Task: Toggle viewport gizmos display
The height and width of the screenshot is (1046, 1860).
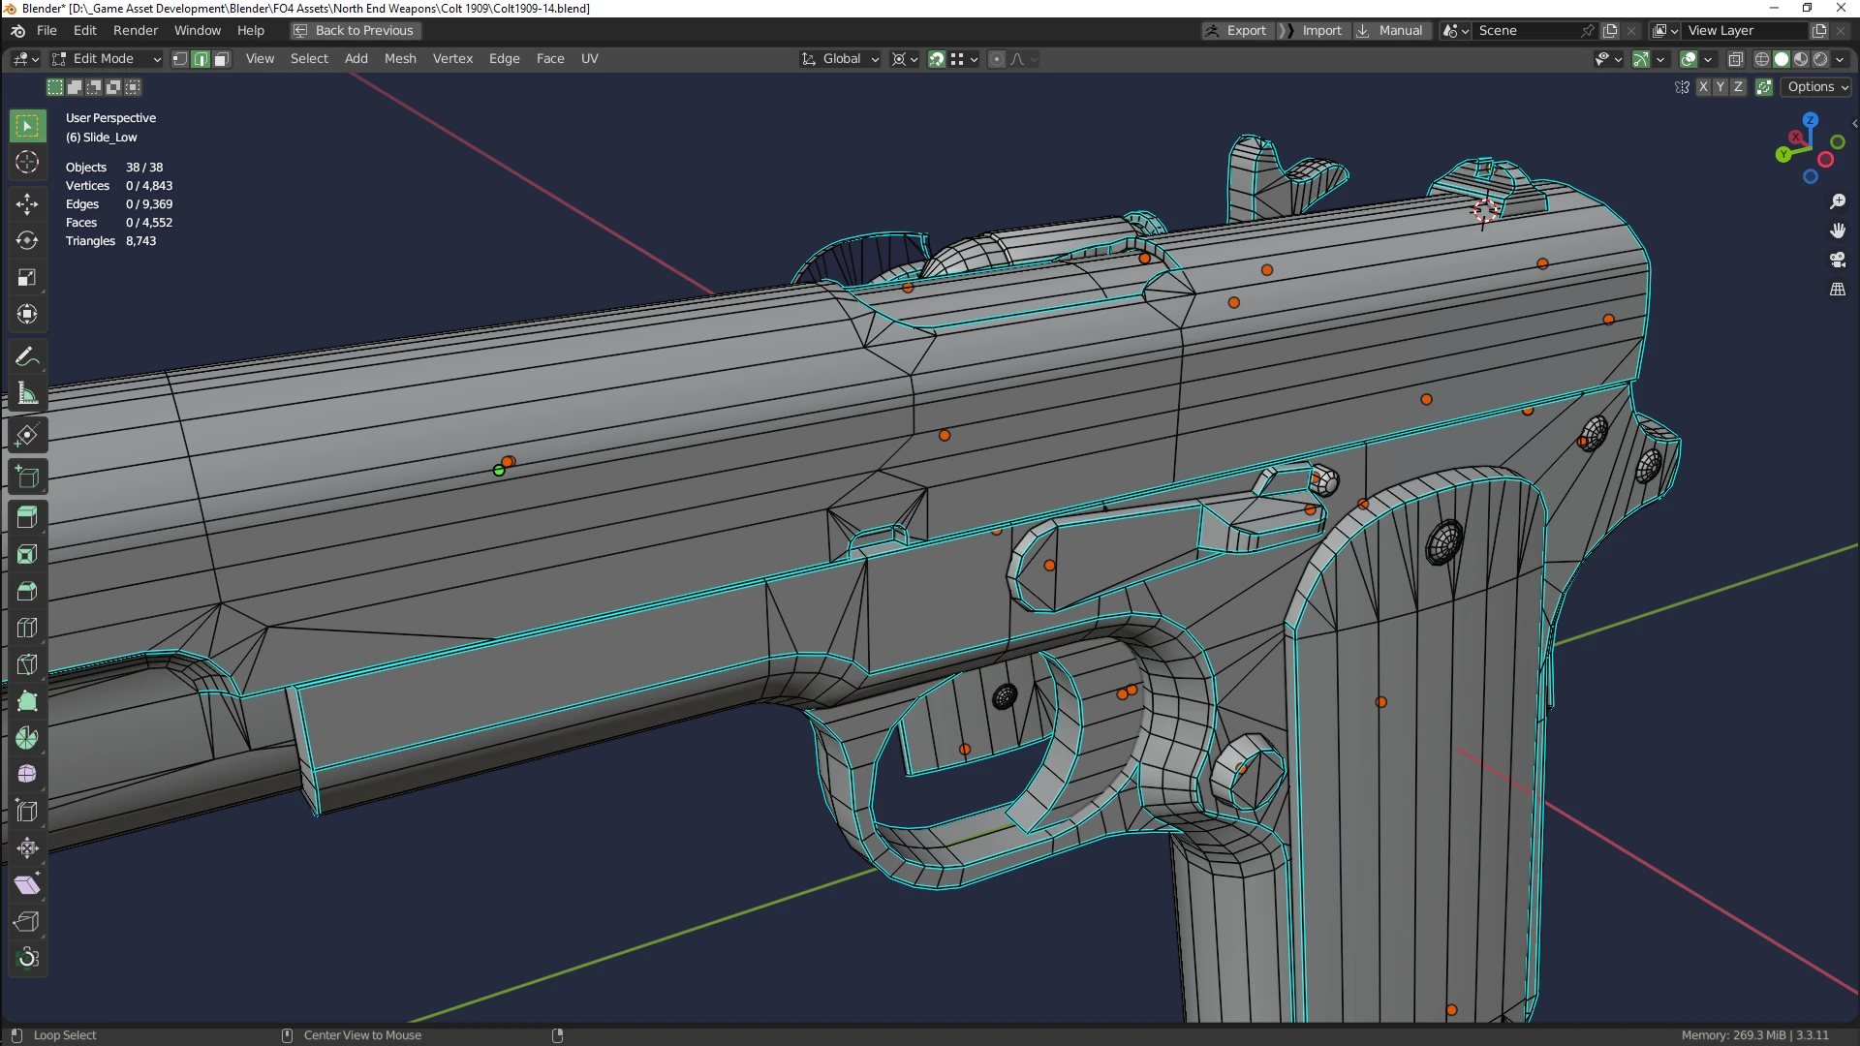Action: (1640, 59)
